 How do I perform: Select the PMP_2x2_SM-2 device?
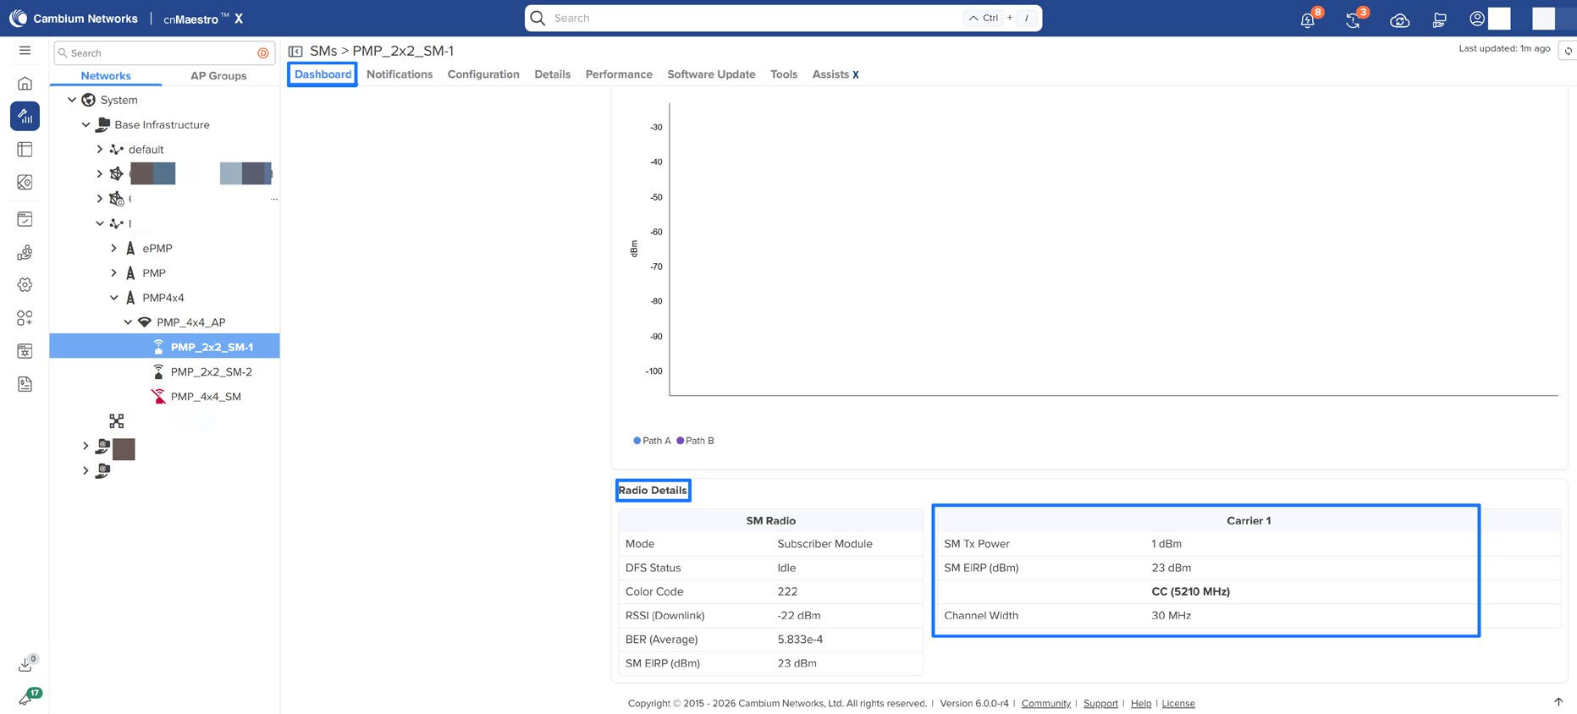(x=211, y=371)
